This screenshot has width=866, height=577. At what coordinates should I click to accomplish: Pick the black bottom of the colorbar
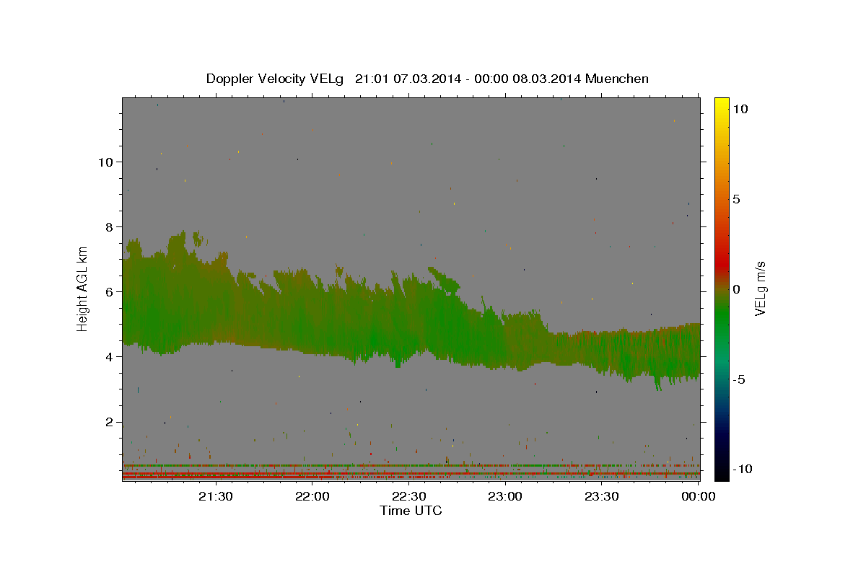(721, 472)
